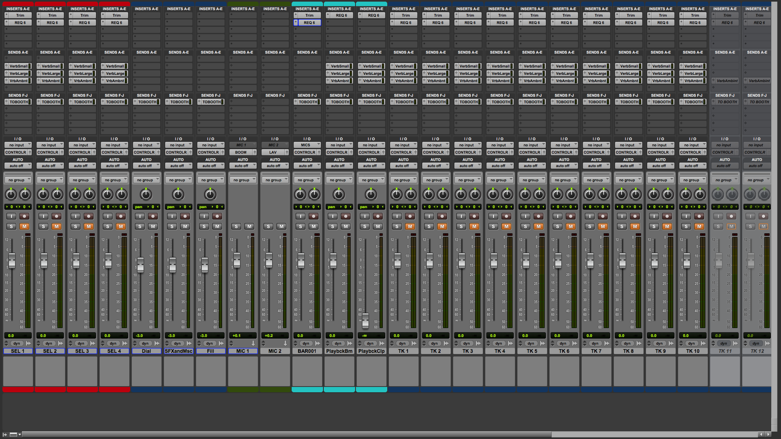The width and height of the screenshot is (781, 439).
Task: Click the send plus icon next to BOOM output
Action: point(255,152)
